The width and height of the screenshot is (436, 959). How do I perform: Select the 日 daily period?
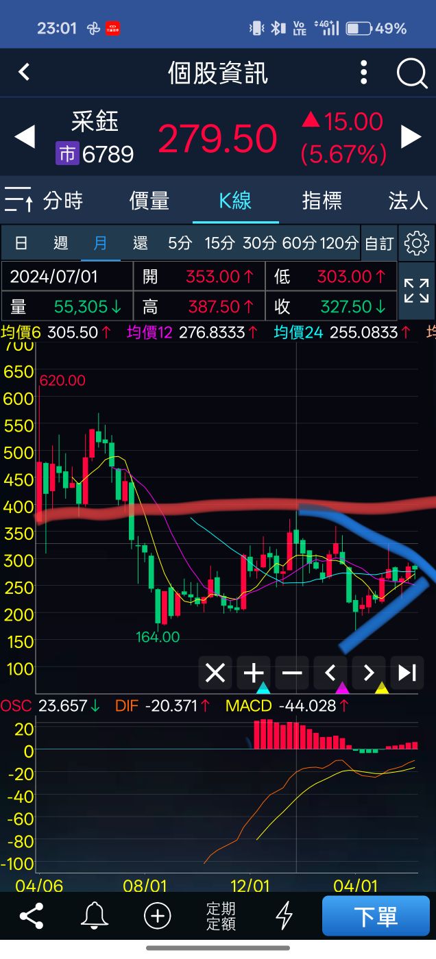pyautogui.click(x=21, y=242)
